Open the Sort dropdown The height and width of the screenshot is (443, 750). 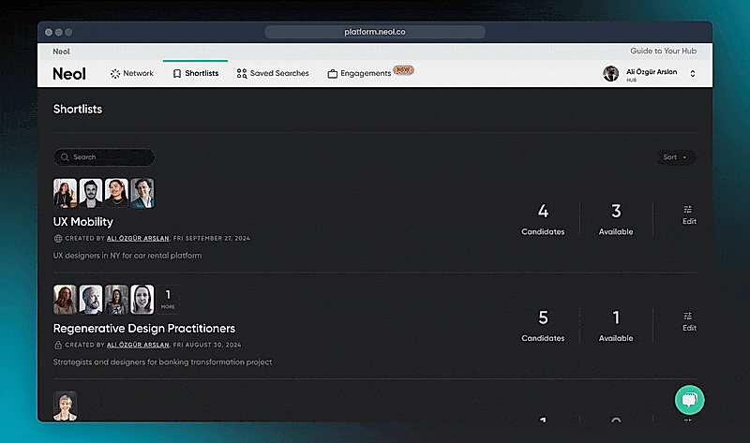click(676, 157)
